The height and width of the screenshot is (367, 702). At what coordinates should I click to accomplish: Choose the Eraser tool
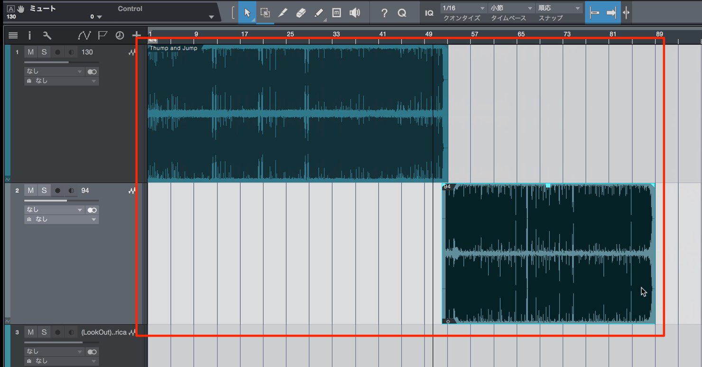301,13
